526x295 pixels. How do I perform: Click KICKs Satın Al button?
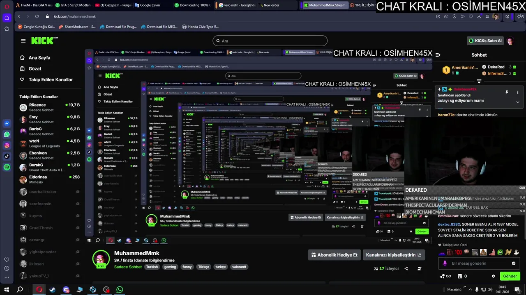click(485, 41)
